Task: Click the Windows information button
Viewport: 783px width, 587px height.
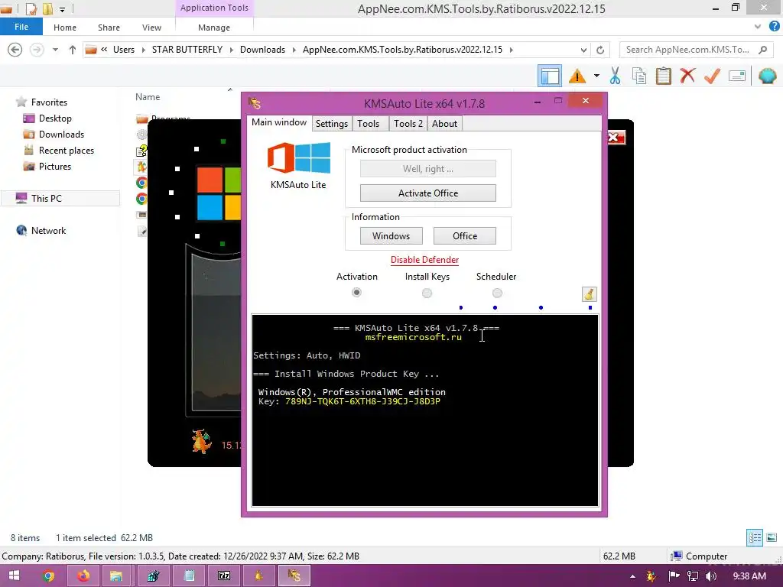Action: point(391,236)
